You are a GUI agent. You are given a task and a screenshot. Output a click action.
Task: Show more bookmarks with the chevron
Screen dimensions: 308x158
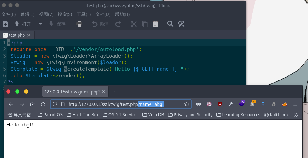click(296, 115)
